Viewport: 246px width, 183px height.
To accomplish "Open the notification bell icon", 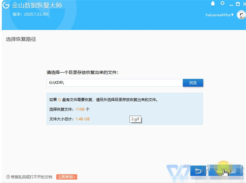I will (x=213, y=3).
